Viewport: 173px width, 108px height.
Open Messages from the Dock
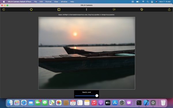45,103
